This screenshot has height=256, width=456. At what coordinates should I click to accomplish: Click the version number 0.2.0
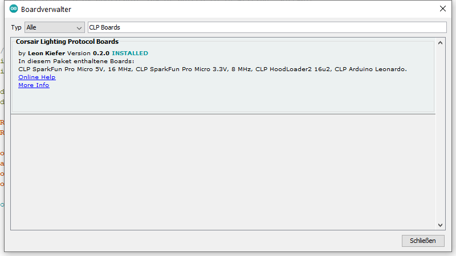pyautogui.click(x=101, y=53)
